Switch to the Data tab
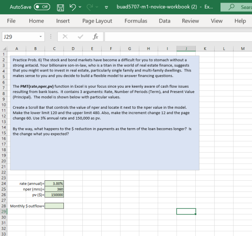 165,21
